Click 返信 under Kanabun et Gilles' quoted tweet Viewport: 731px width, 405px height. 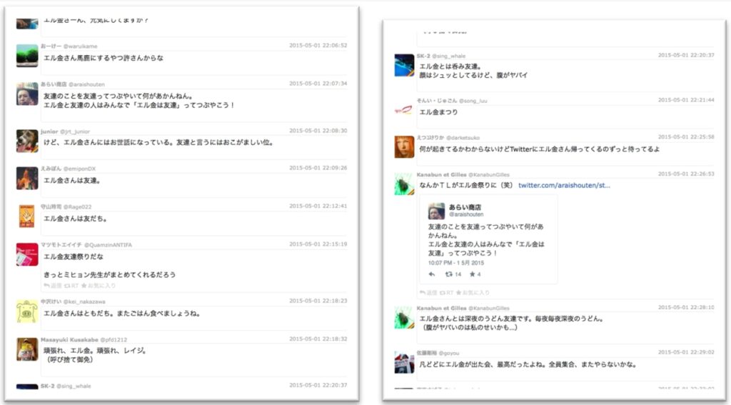click(427, 293)
